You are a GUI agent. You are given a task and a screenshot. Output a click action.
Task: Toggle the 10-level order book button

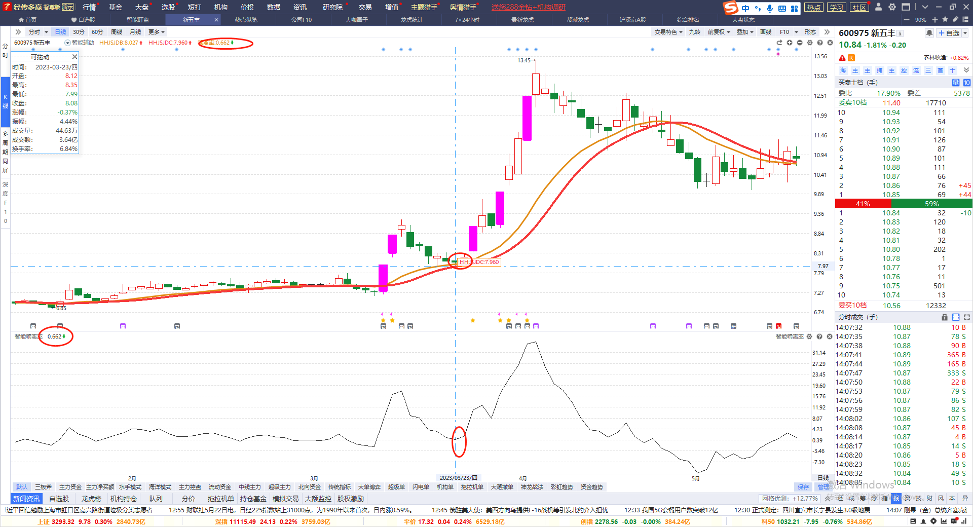pos(967,83)
